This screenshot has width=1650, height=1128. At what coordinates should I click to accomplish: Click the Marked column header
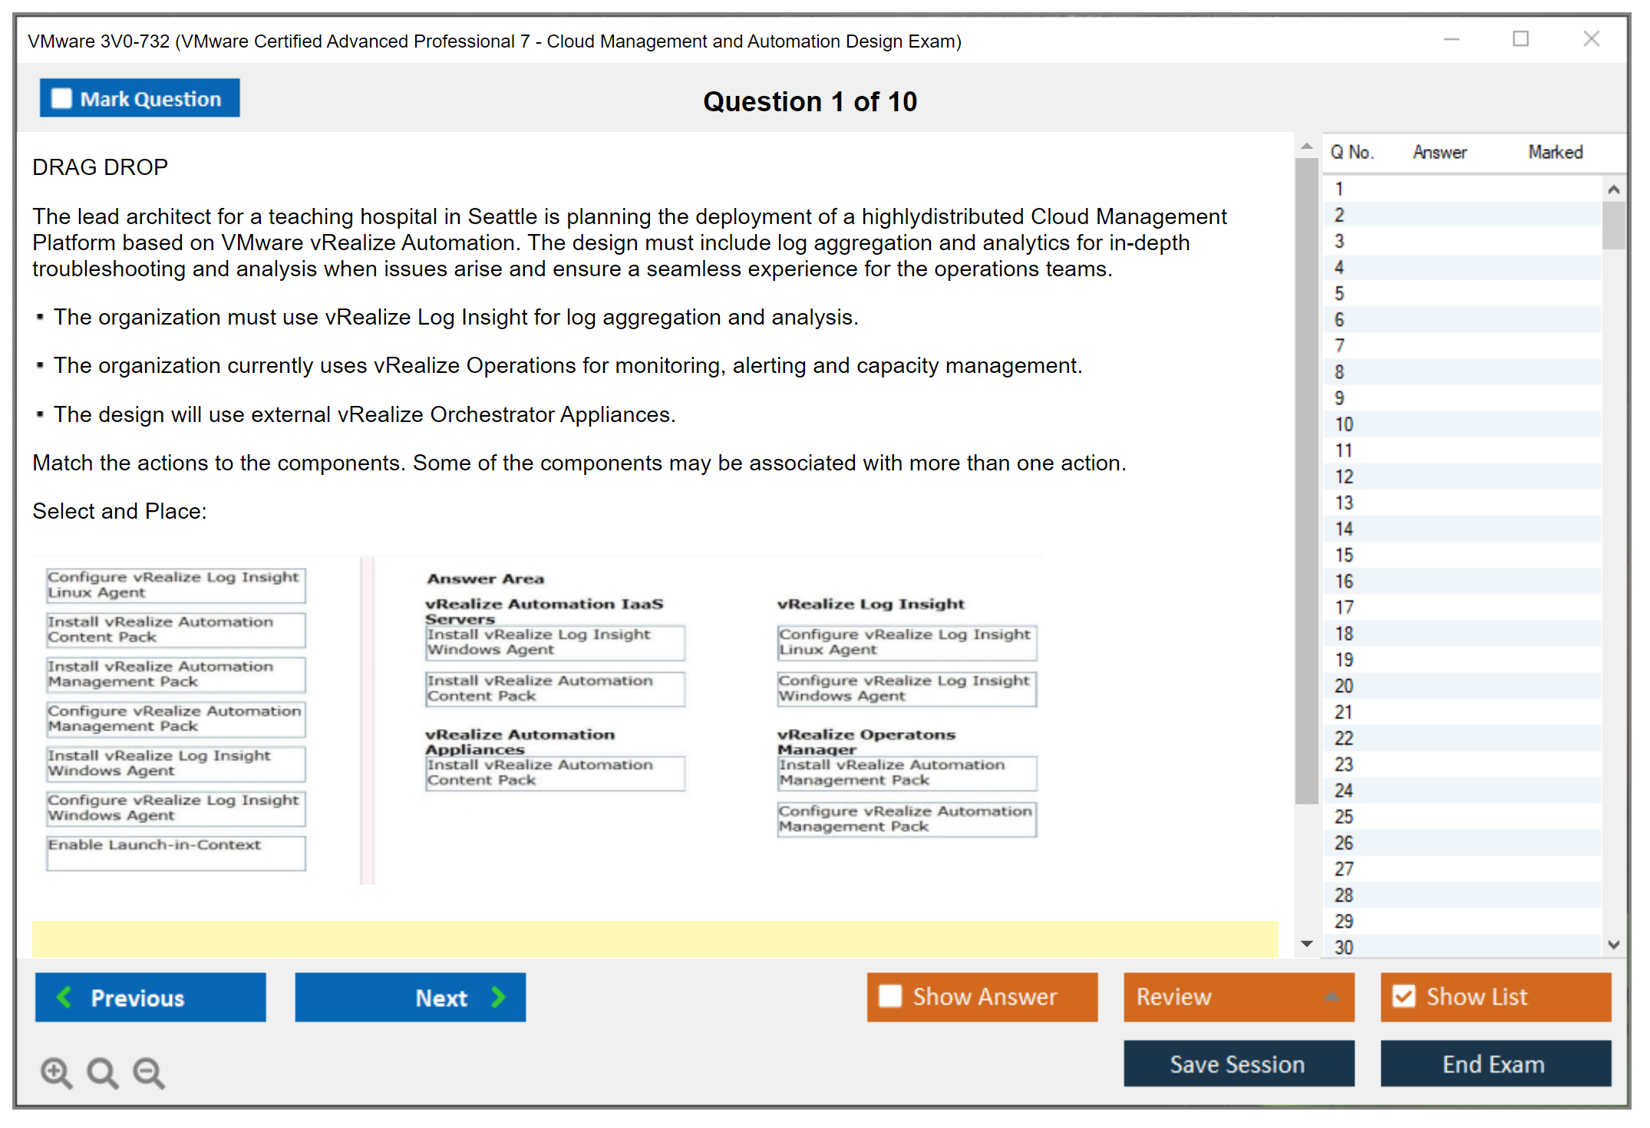[x=1555, y=152]
